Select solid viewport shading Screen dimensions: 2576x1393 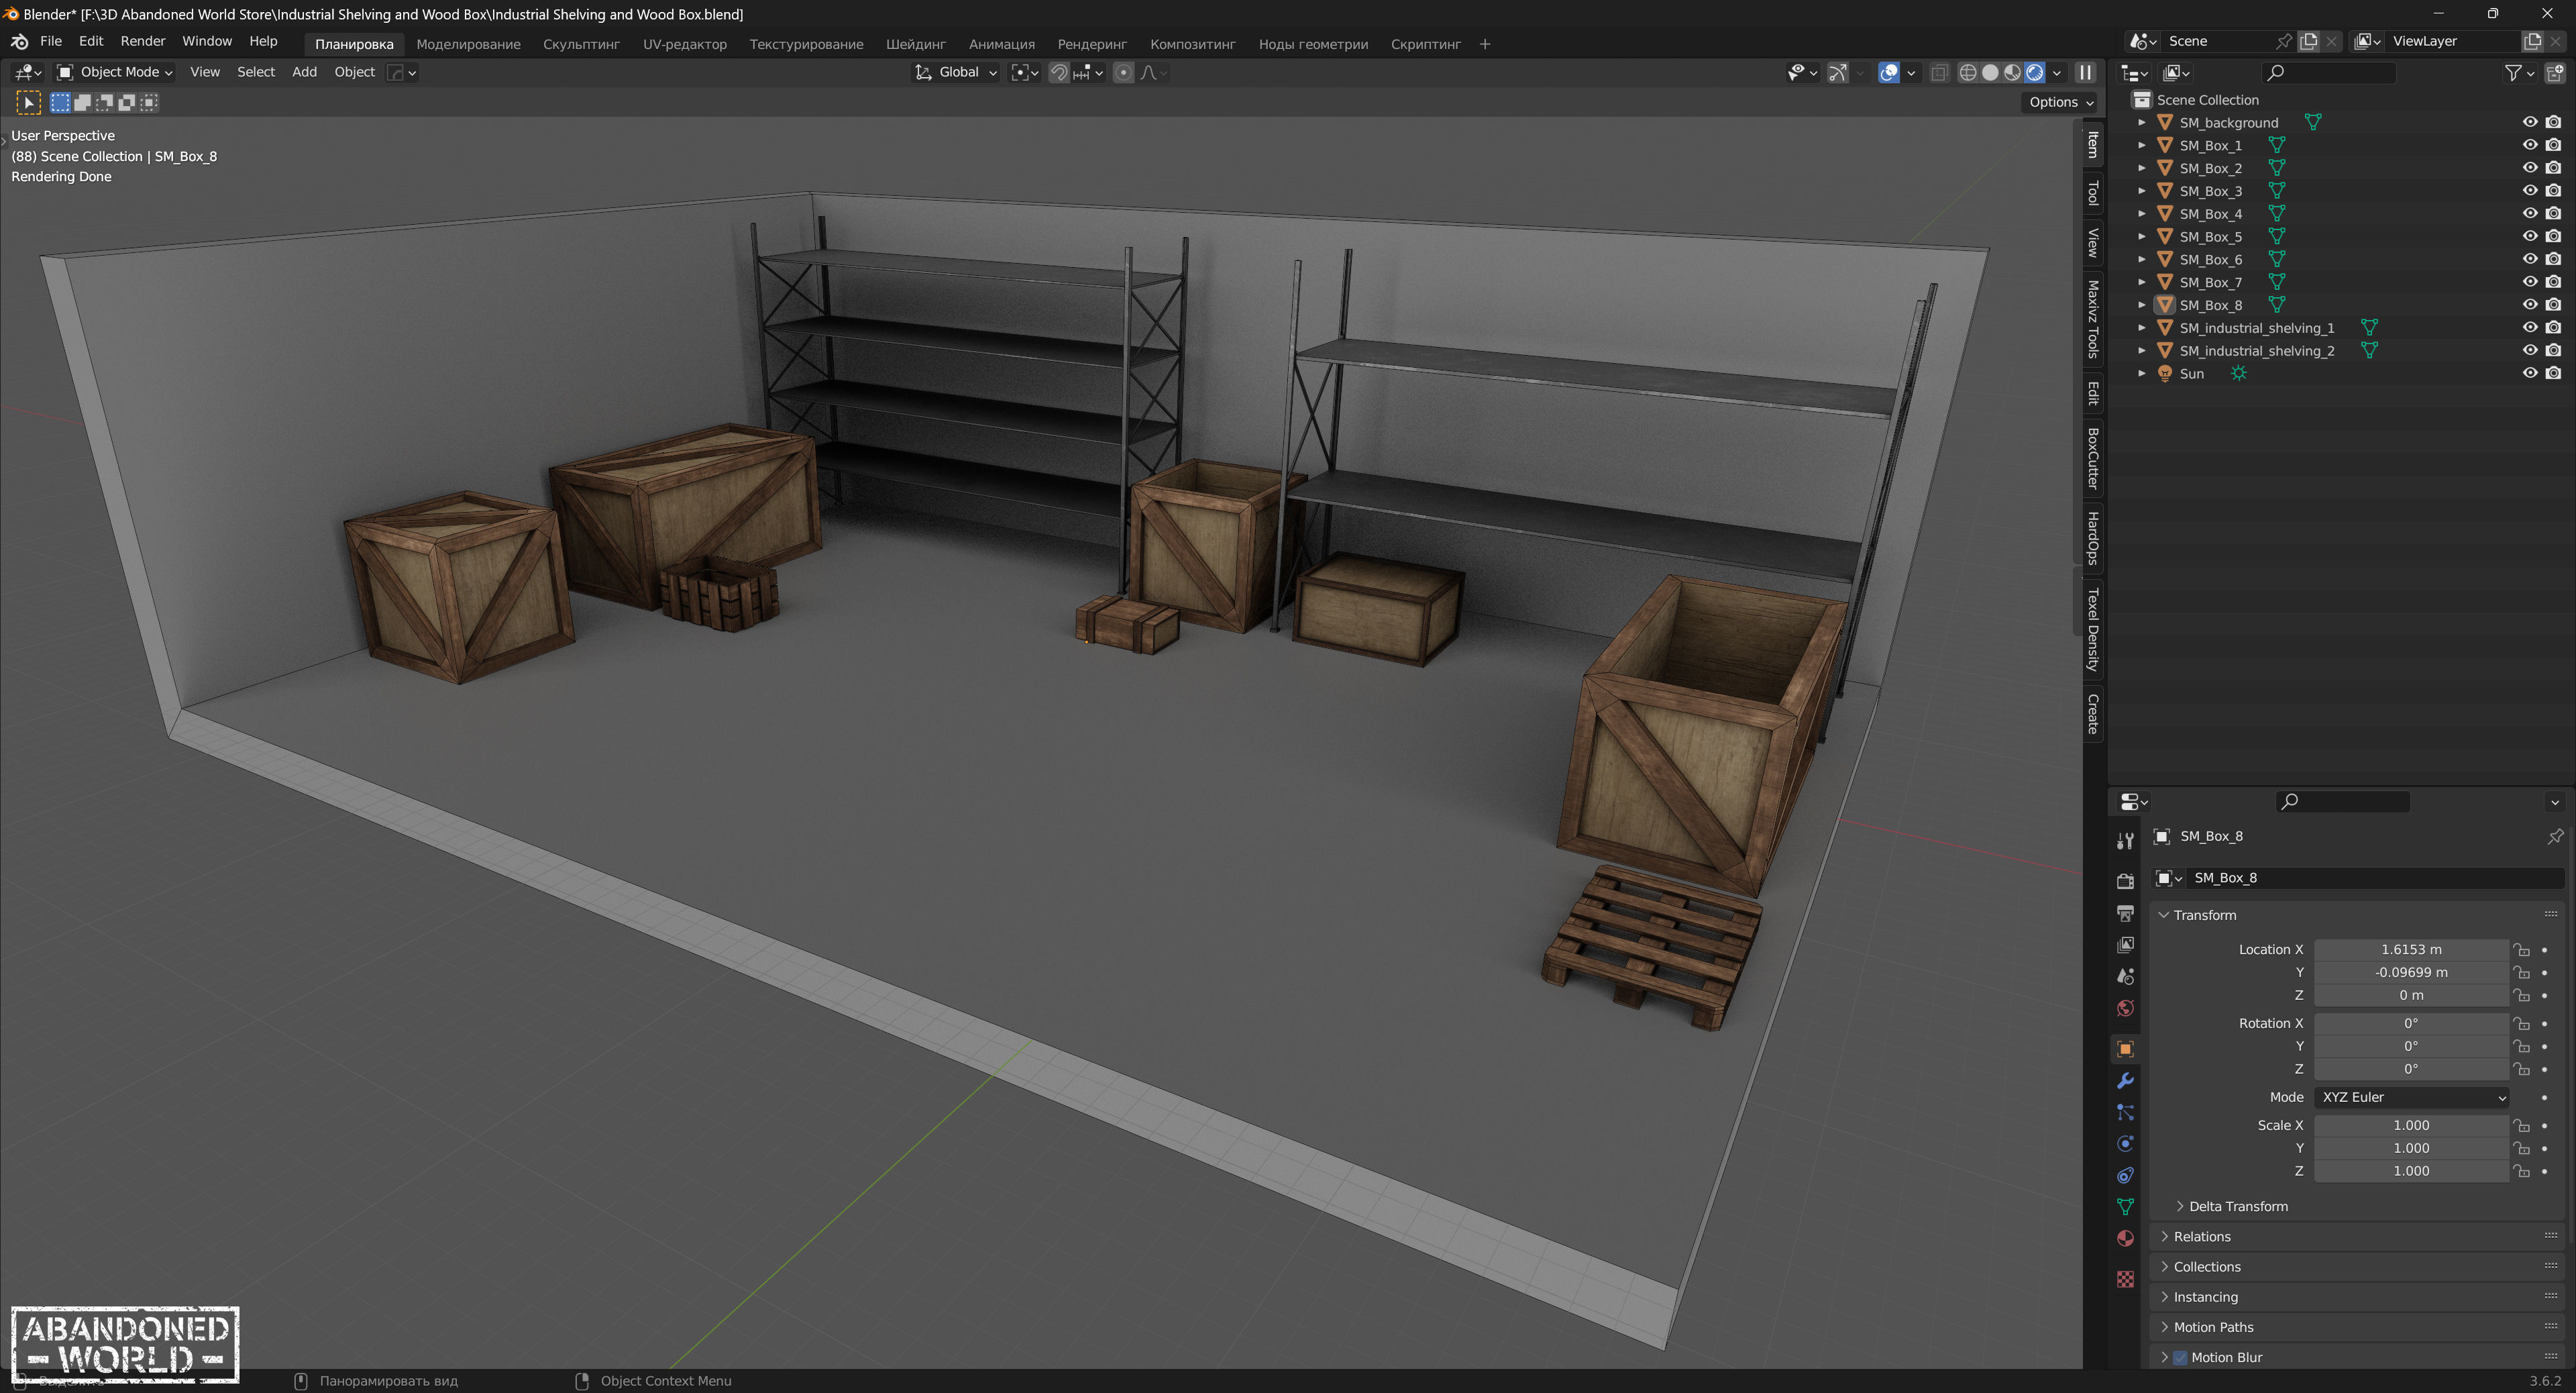pos(1990,72)
